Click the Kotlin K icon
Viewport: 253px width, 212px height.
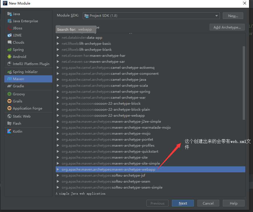(9, 131)
